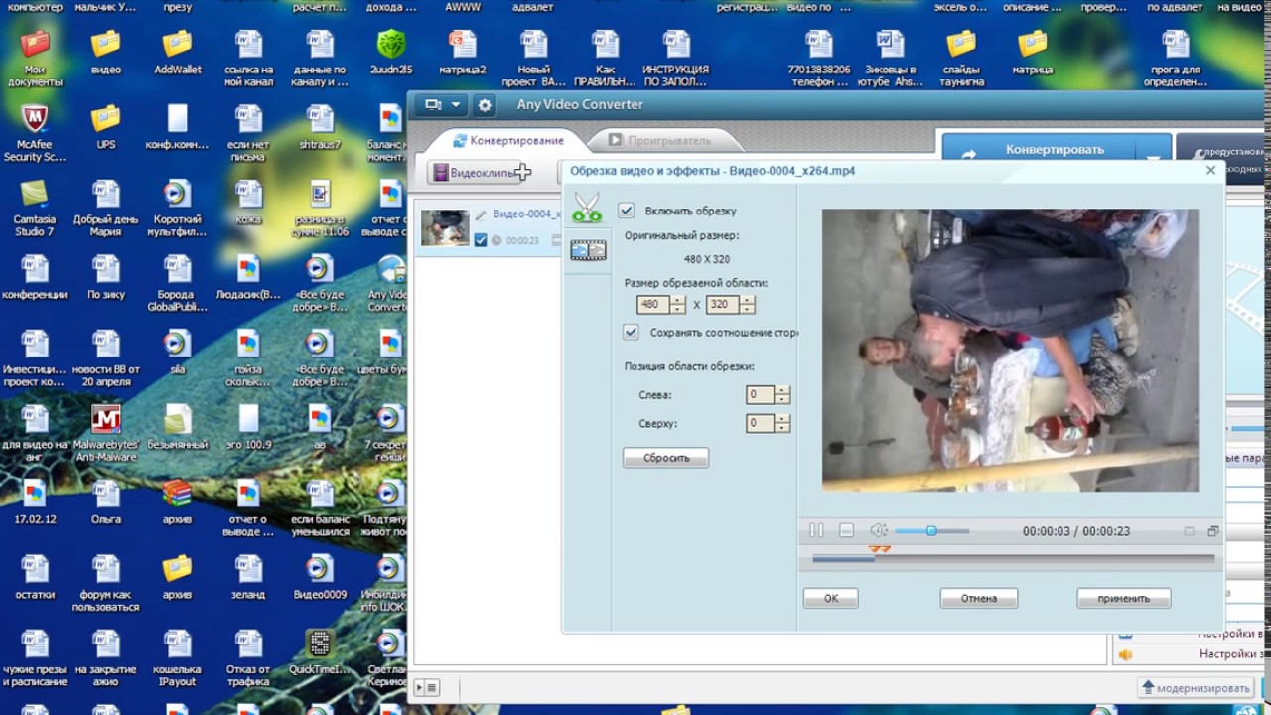Click audio settings speaker icon in right panel
Viewport: 1271px width, 715px height.
point(1125,655)
